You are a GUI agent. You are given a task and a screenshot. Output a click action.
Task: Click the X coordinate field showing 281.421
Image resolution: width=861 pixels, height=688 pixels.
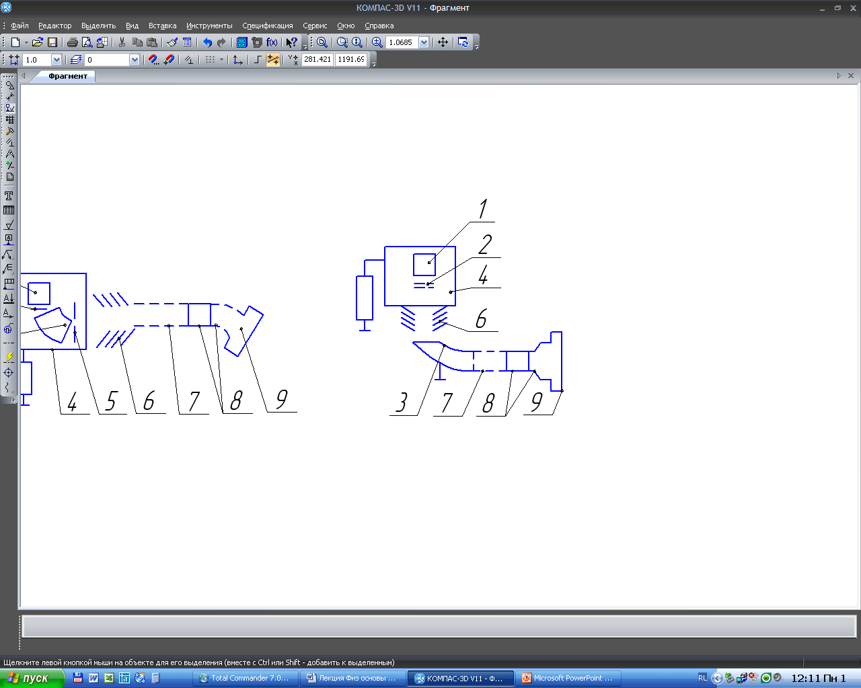317,59
